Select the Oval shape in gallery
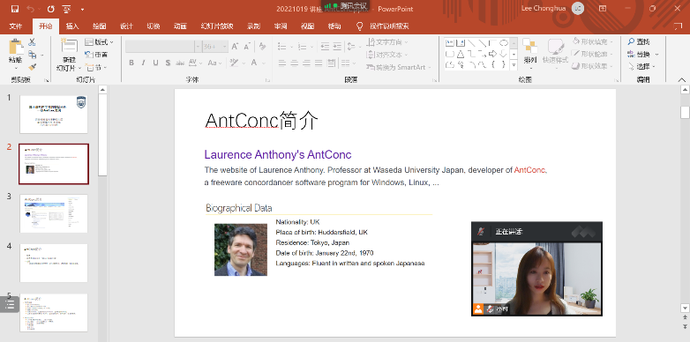 504,43
